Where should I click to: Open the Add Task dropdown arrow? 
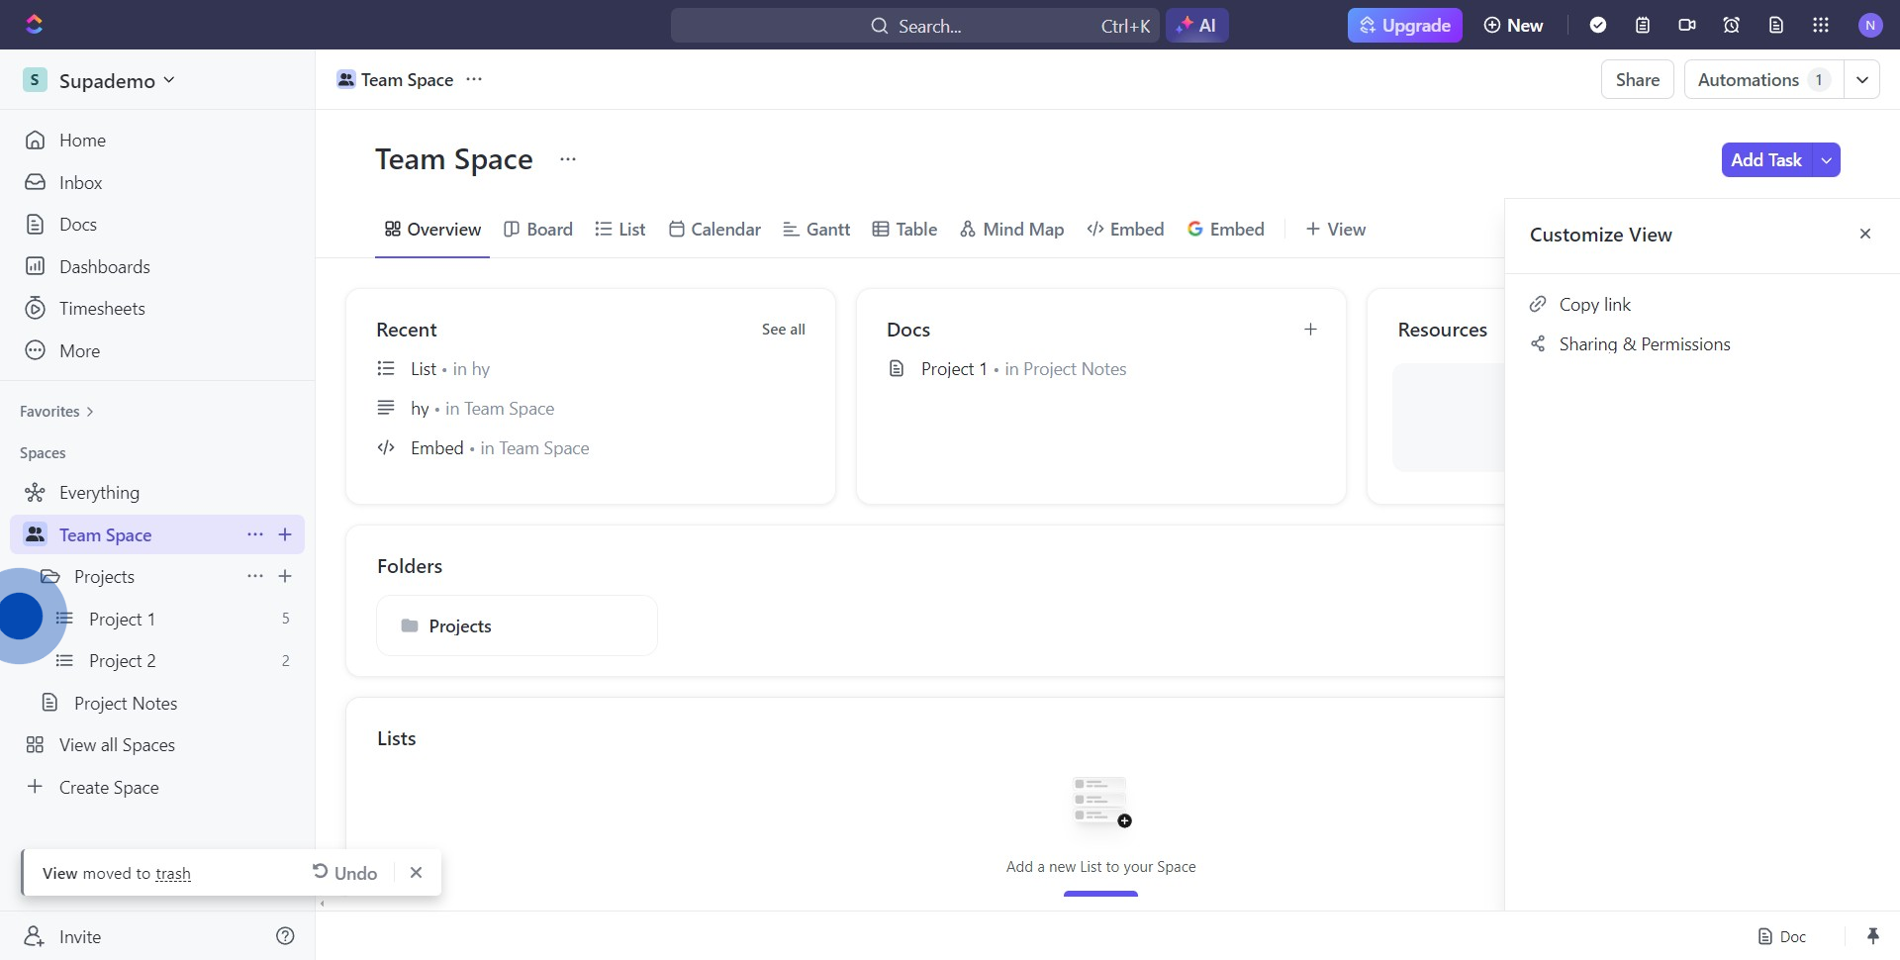(1827, 160)
